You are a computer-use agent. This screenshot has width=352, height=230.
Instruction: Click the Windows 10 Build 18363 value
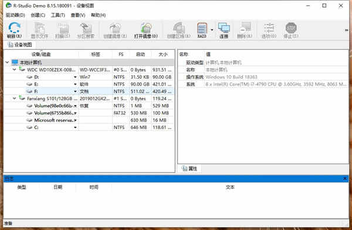tap(231, 77)
